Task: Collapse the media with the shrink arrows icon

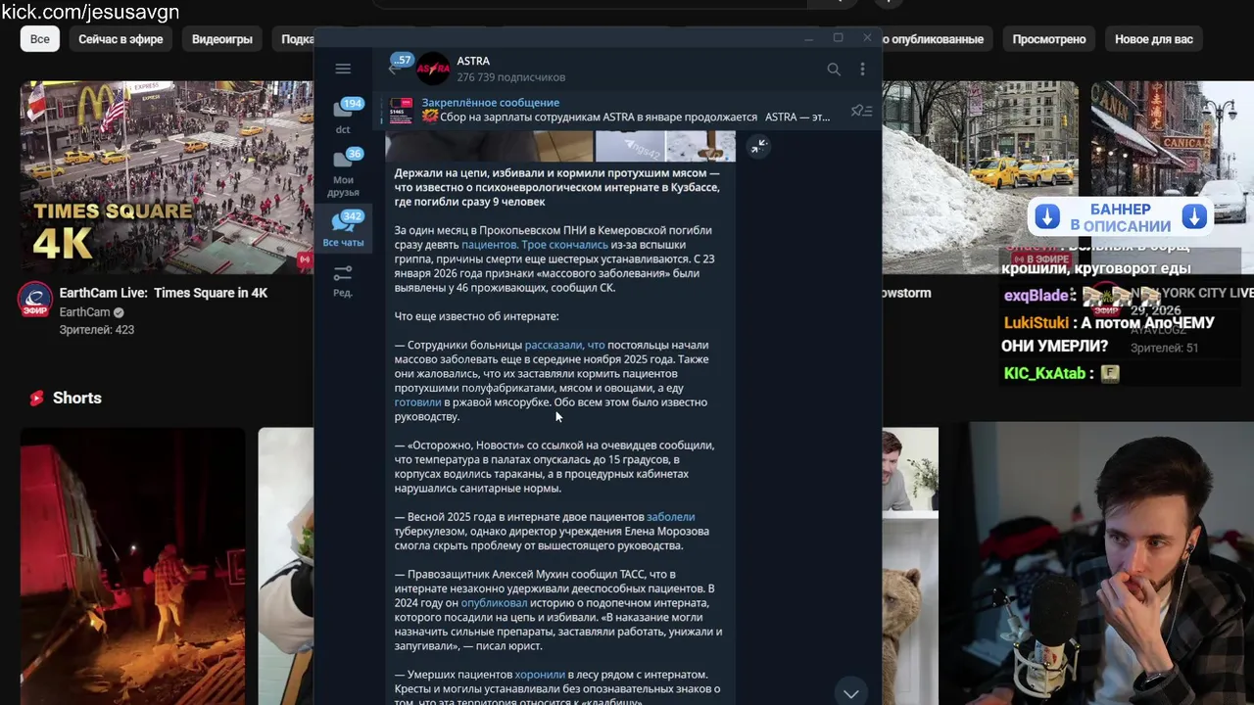Action: (758, 147)
